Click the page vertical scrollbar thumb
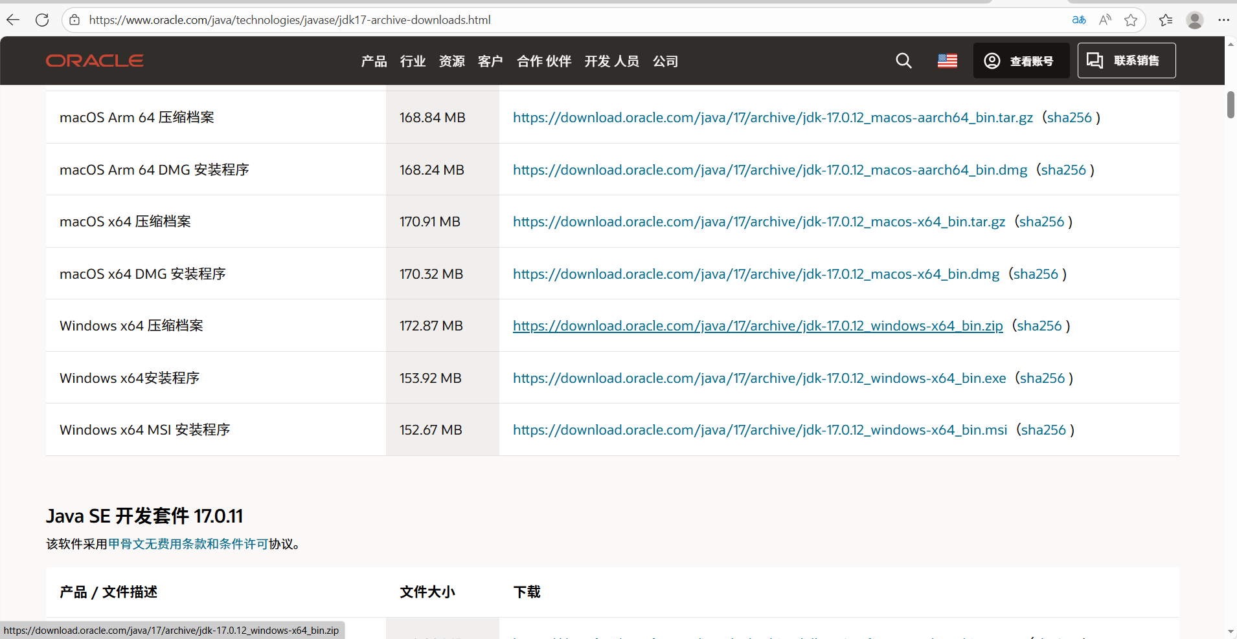This screenshot has height=639, width=1237. (1231, 105)
